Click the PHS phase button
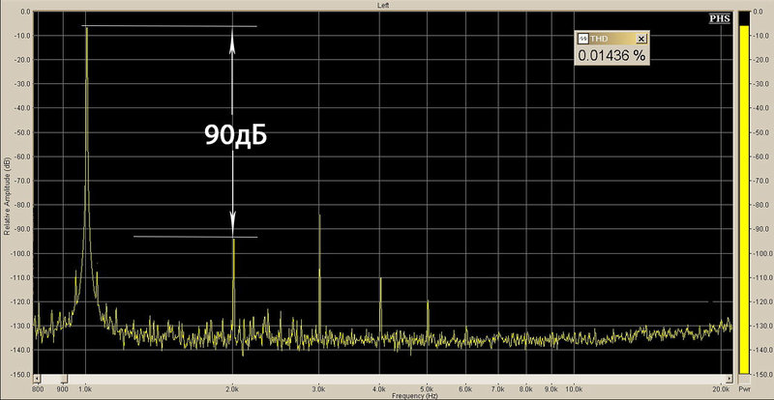This screenshot has width=774, height=400. (x=720, y=18)
